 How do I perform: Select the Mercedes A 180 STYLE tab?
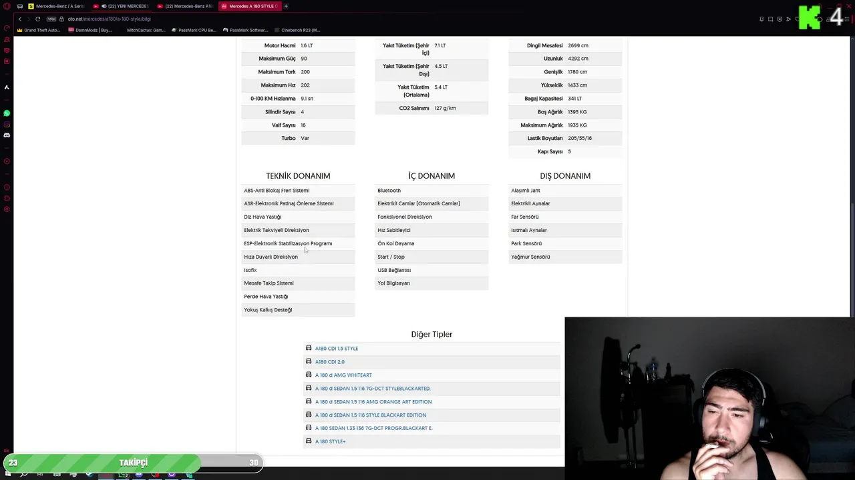(x=250, y=6)
